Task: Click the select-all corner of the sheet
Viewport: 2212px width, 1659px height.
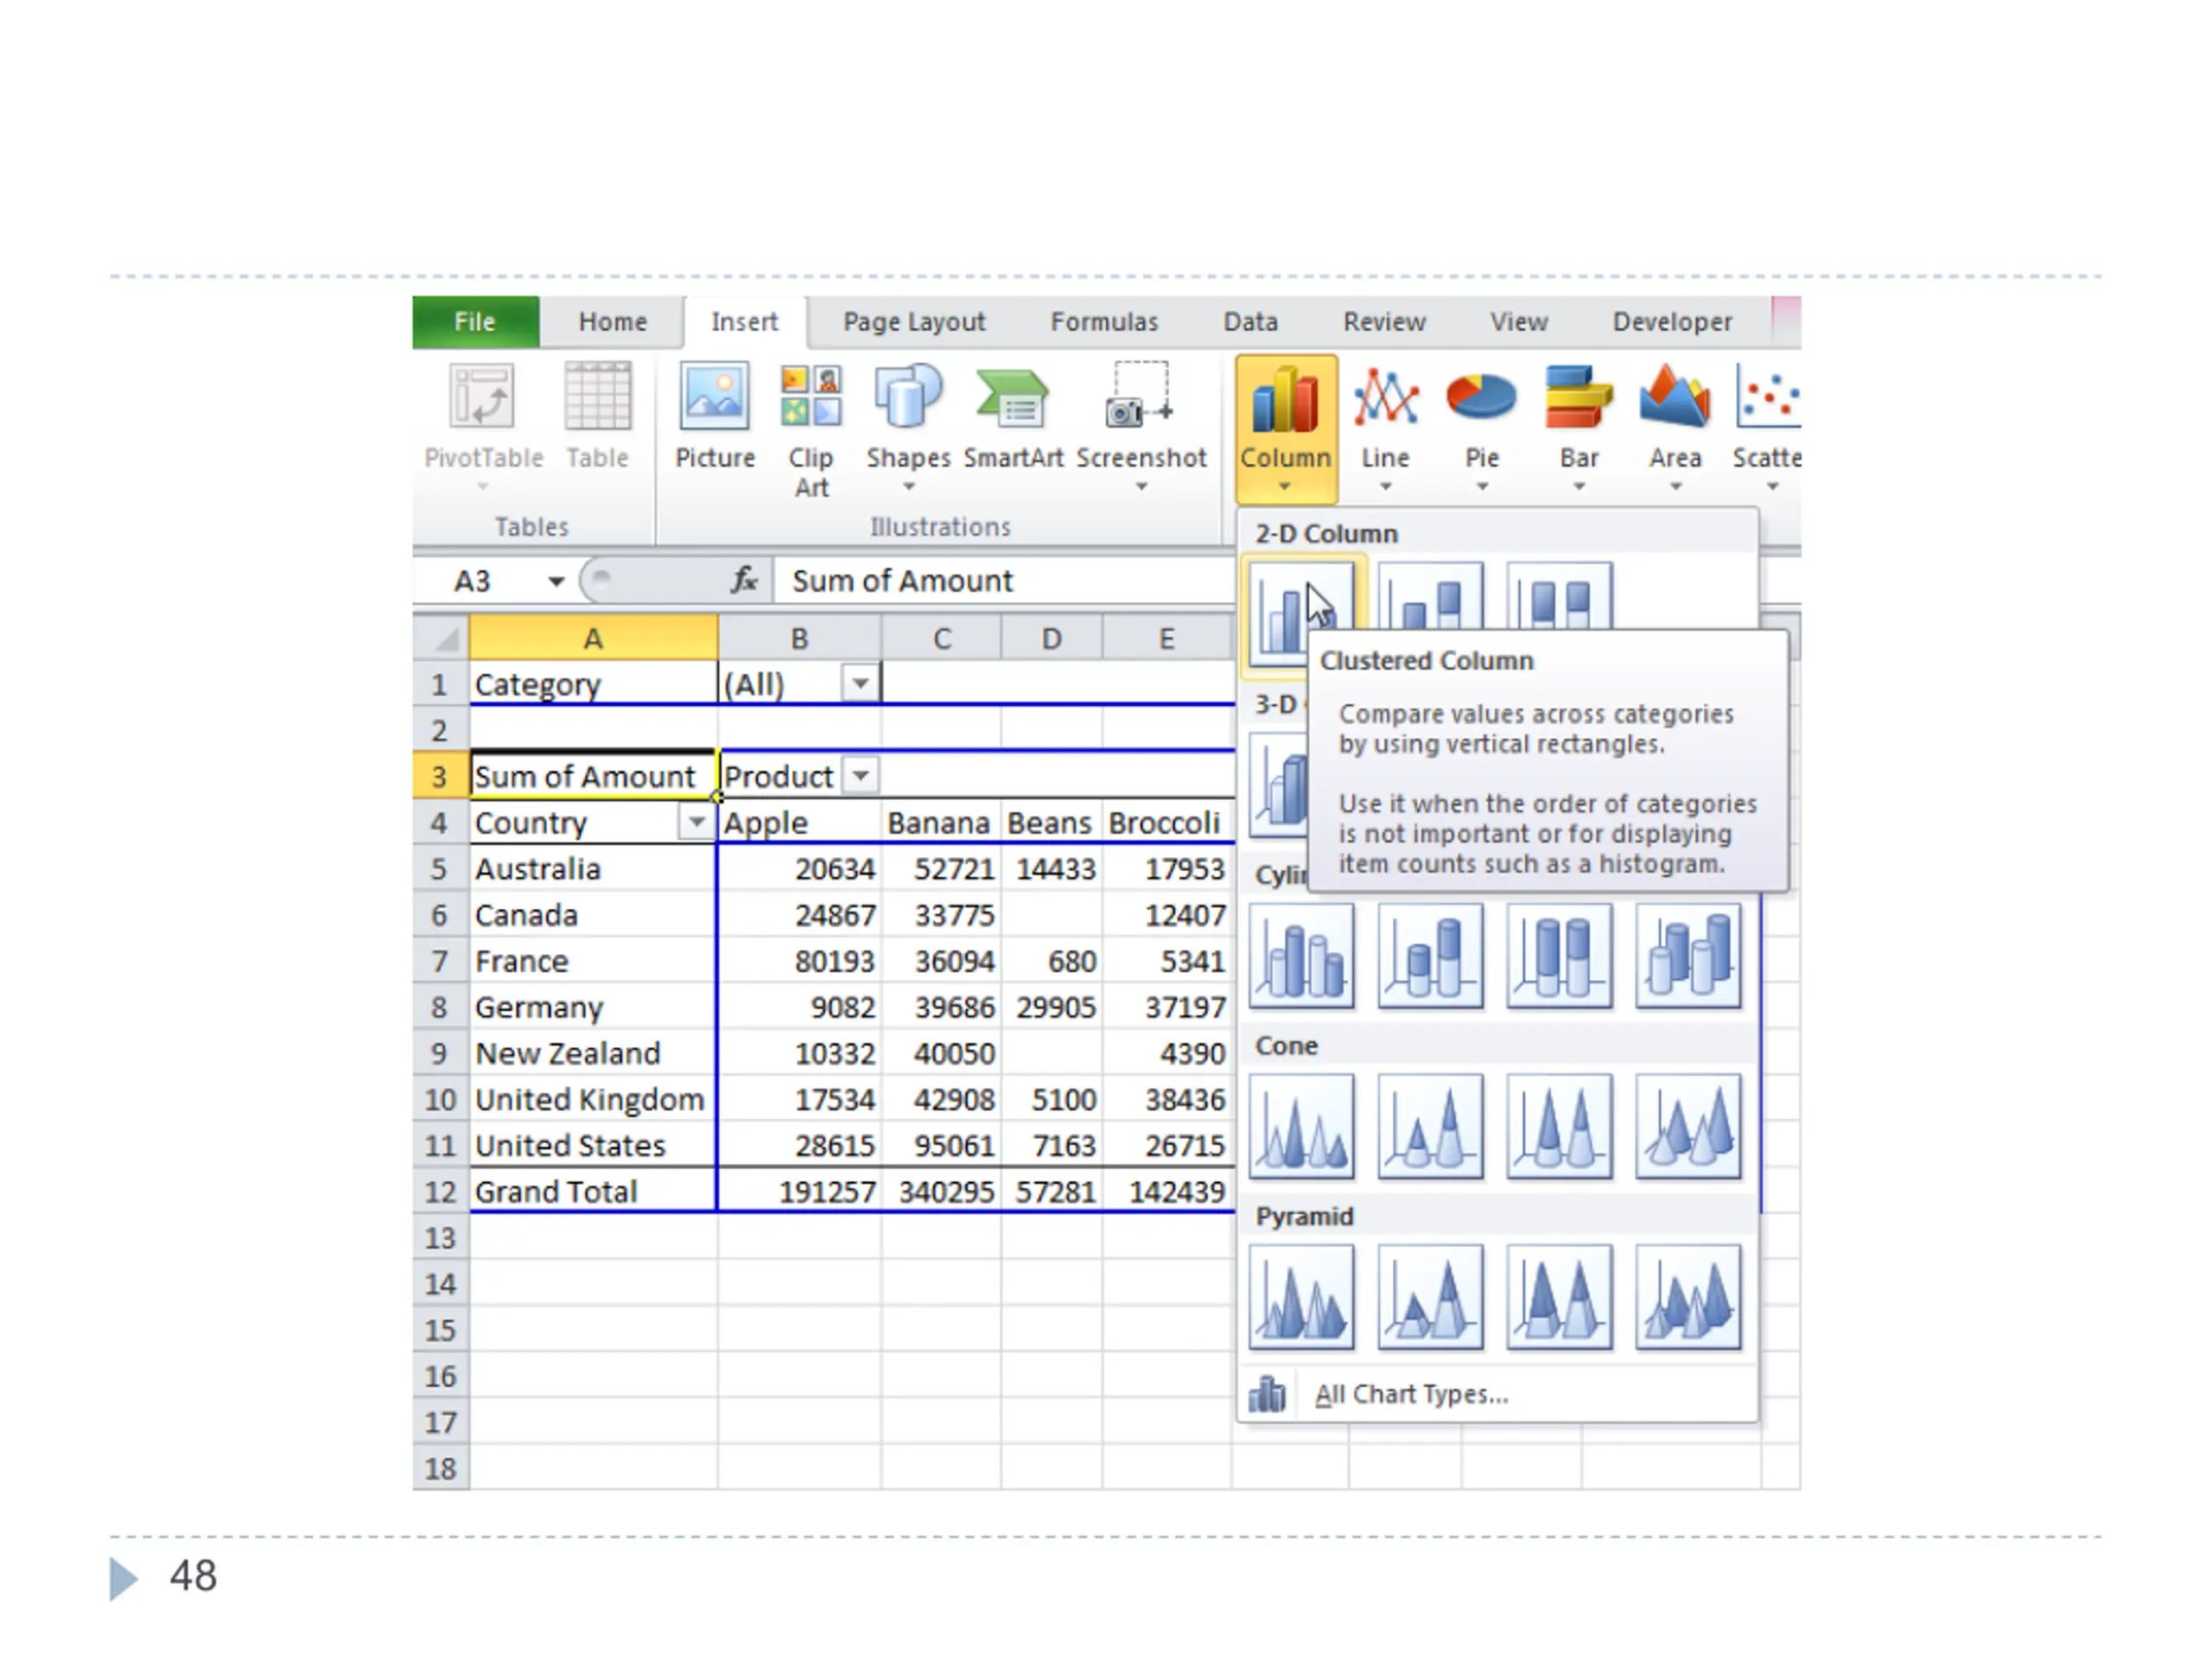Action: click(441, 638)
